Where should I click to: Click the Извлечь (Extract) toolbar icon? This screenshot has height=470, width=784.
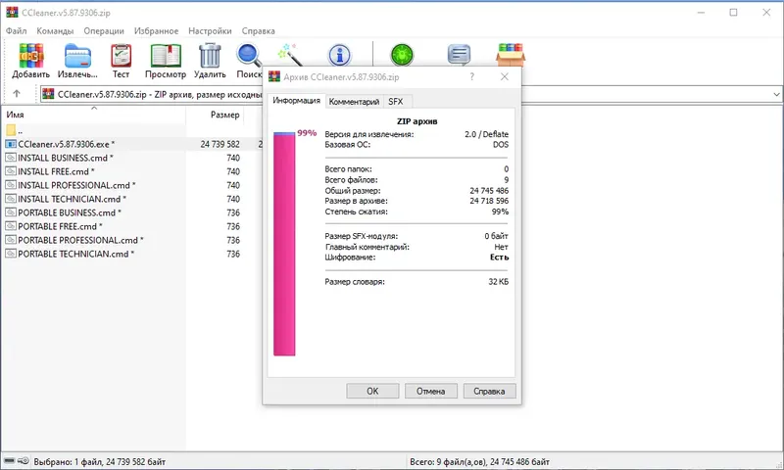tap(77, 56)
